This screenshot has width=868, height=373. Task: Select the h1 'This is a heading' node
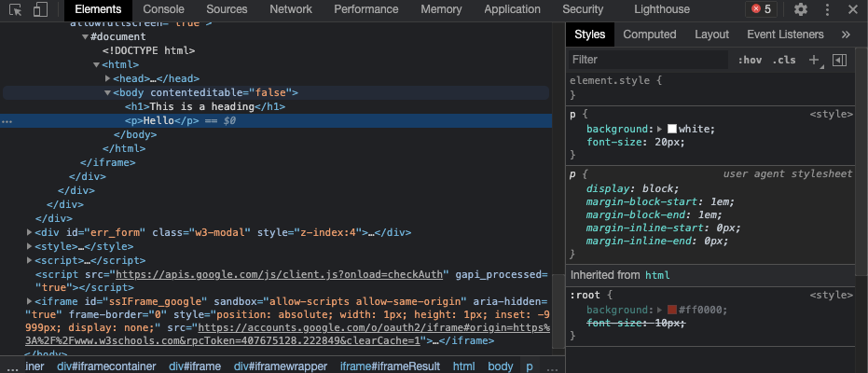point(205,107)
